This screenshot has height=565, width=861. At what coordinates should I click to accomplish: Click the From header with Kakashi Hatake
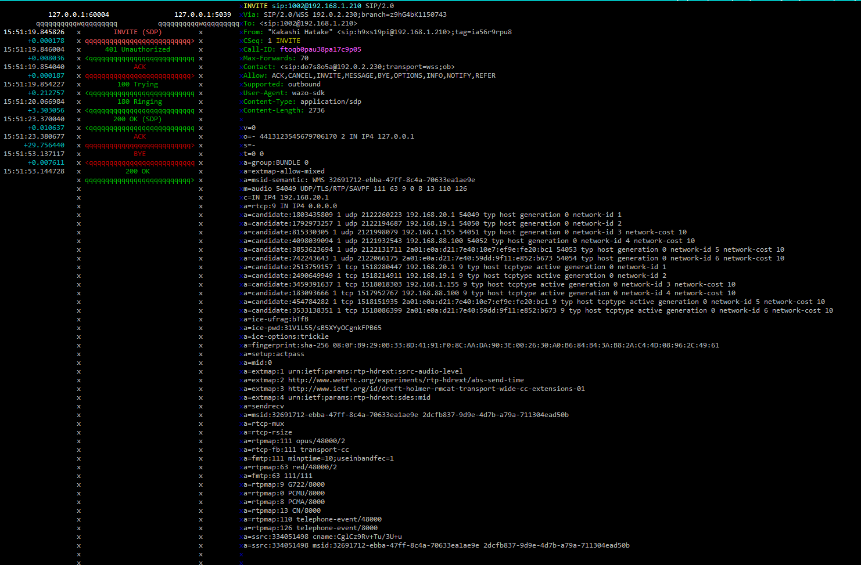(377, 32)
